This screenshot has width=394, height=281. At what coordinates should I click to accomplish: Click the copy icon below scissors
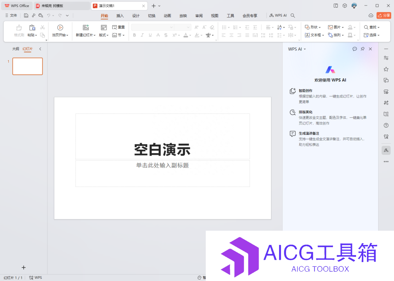(x=42, y=35)
